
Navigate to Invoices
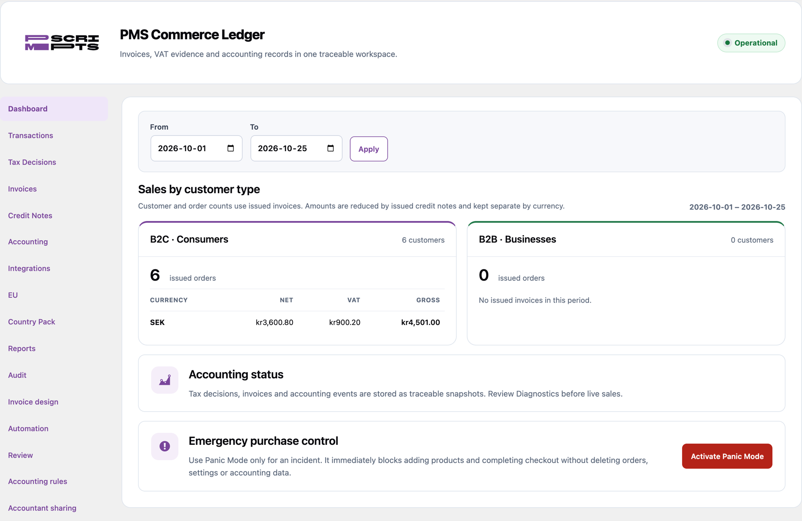click(22, 189)
